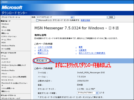The height and width of the screenshot is (100, 134).
Task: Click the Japan label in top bar
Action: [4, 2]
